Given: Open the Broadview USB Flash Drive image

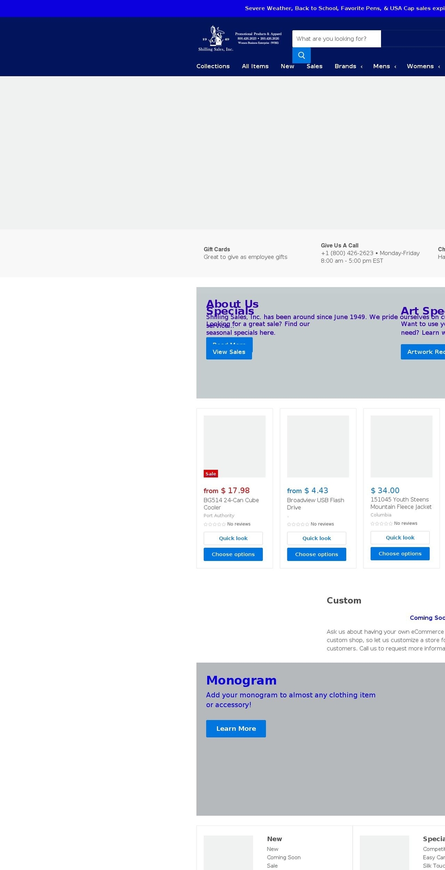Looking at the screenshot, I should point(318,446).
